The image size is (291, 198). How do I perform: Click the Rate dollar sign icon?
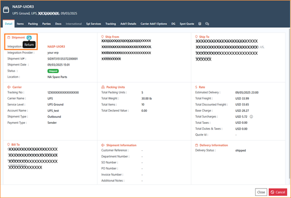[x=196, y=87]
